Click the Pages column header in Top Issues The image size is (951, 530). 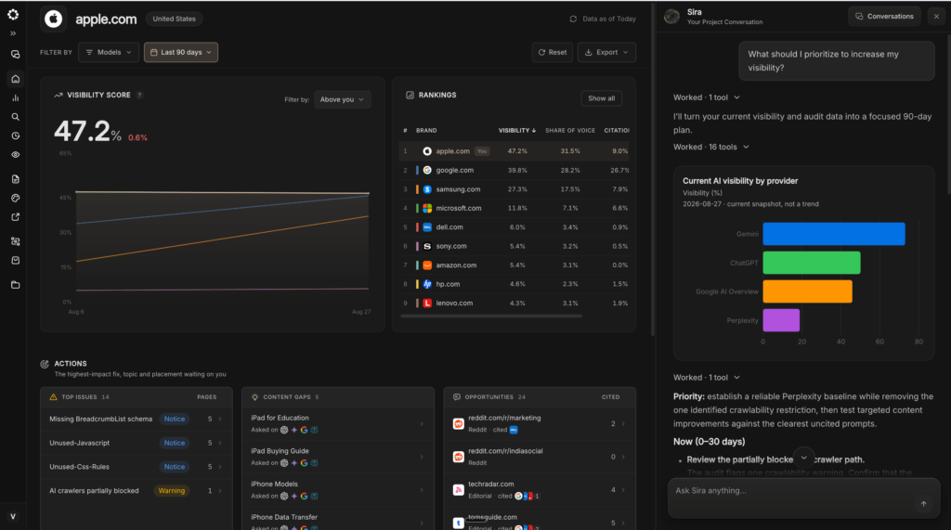point(207,397)
